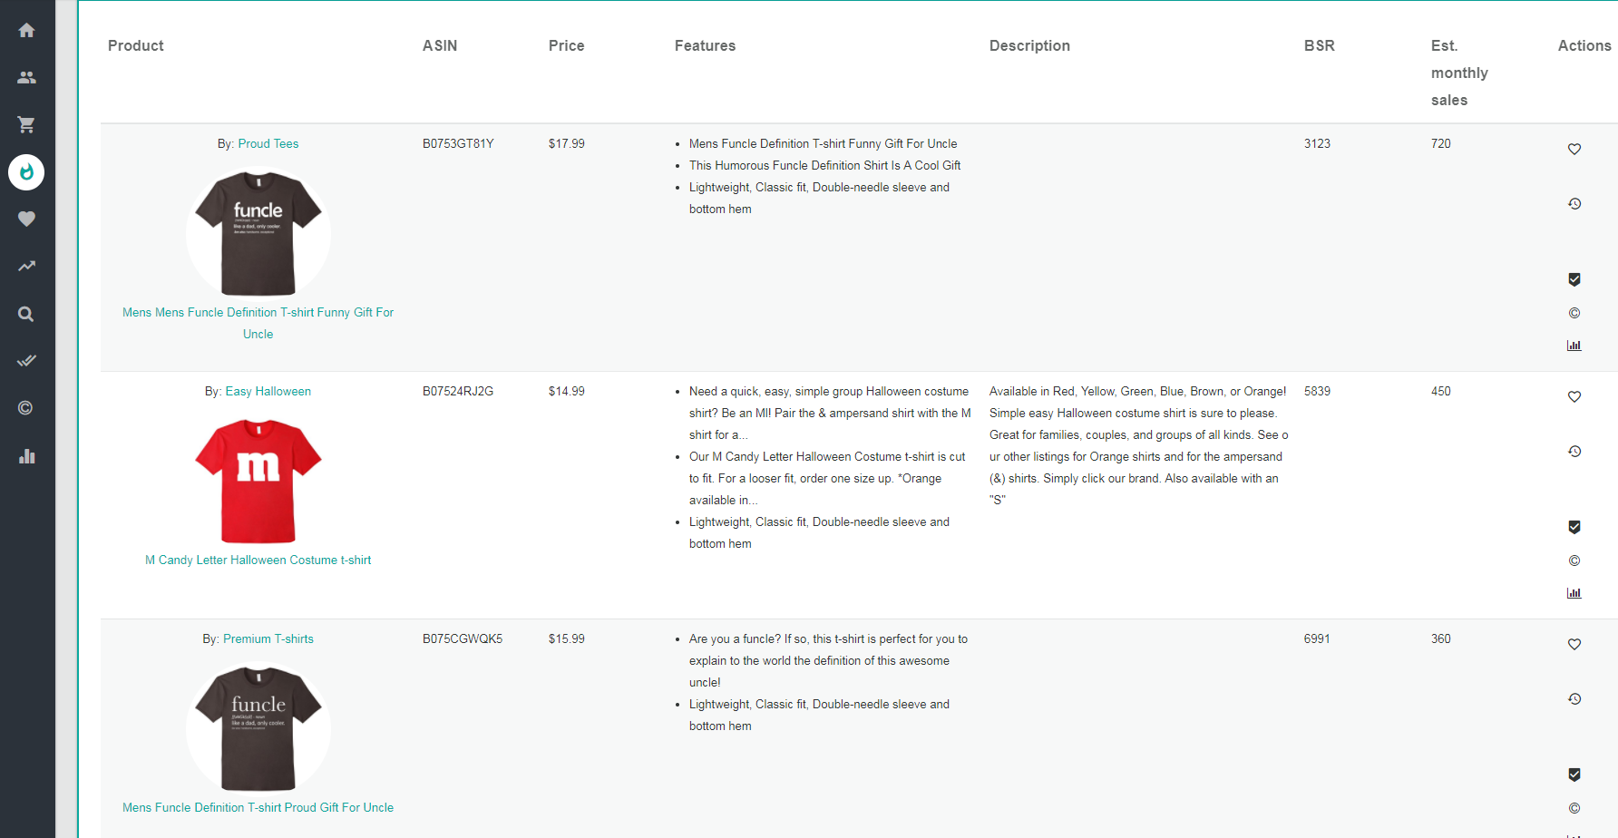Click shield check icon for Premium T-shirts row
Image resolution: width=1618 pixels, height=838 pixels.
(x=1574, y=775)
